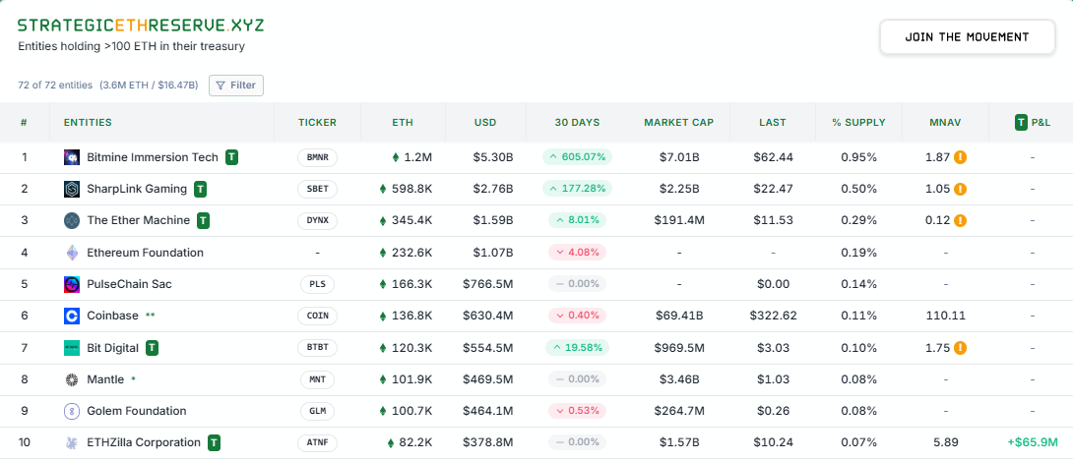Click the SharpLink Gaming logo icon
This screenshot has height=462, width=1073.
click(x=72, y=189)
